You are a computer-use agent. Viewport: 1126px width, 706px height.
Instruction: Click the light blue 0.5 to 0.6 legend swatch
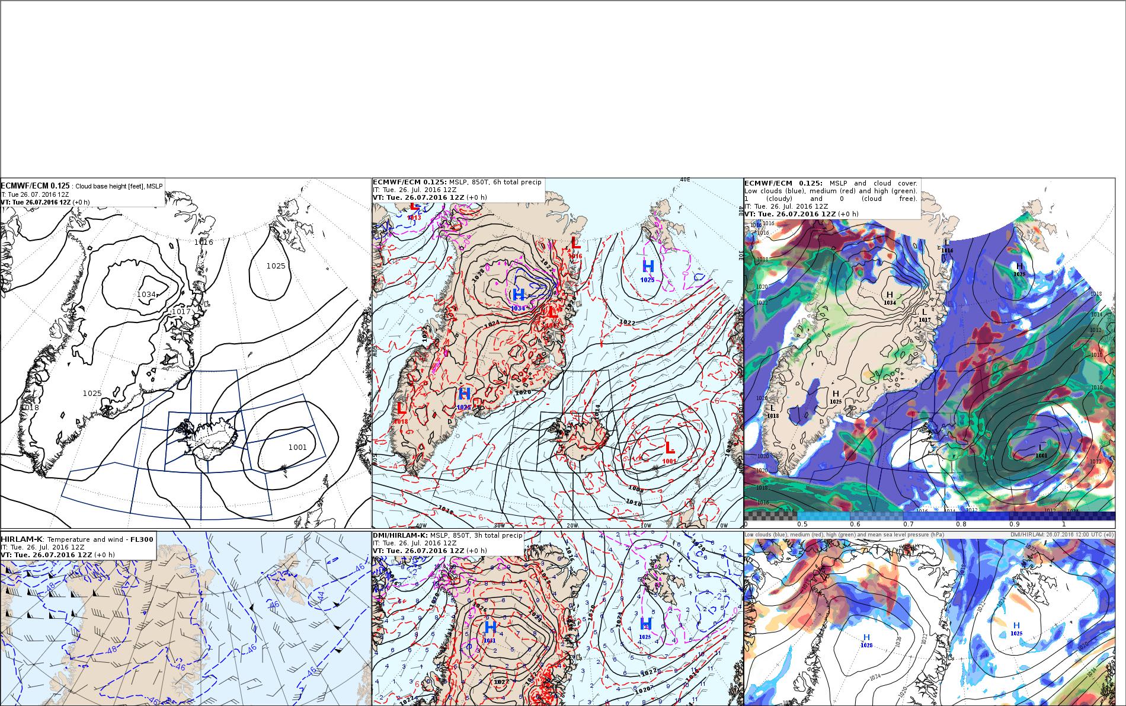click(x=824, y=516)
